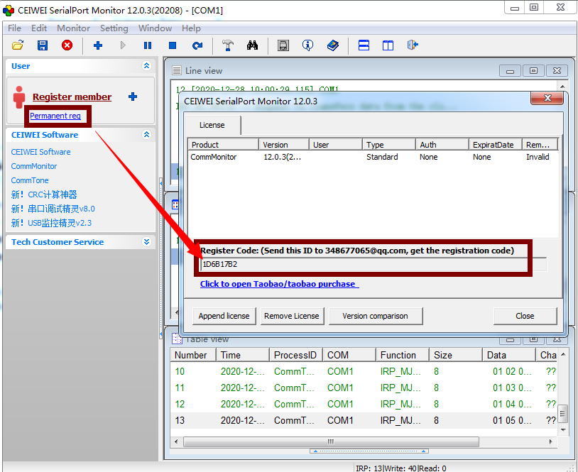Open the 串口调试精灵v8.0 sidebar link
Image resolution: width=578 pixels, height=472 pixels.
[x=53, y=209]
